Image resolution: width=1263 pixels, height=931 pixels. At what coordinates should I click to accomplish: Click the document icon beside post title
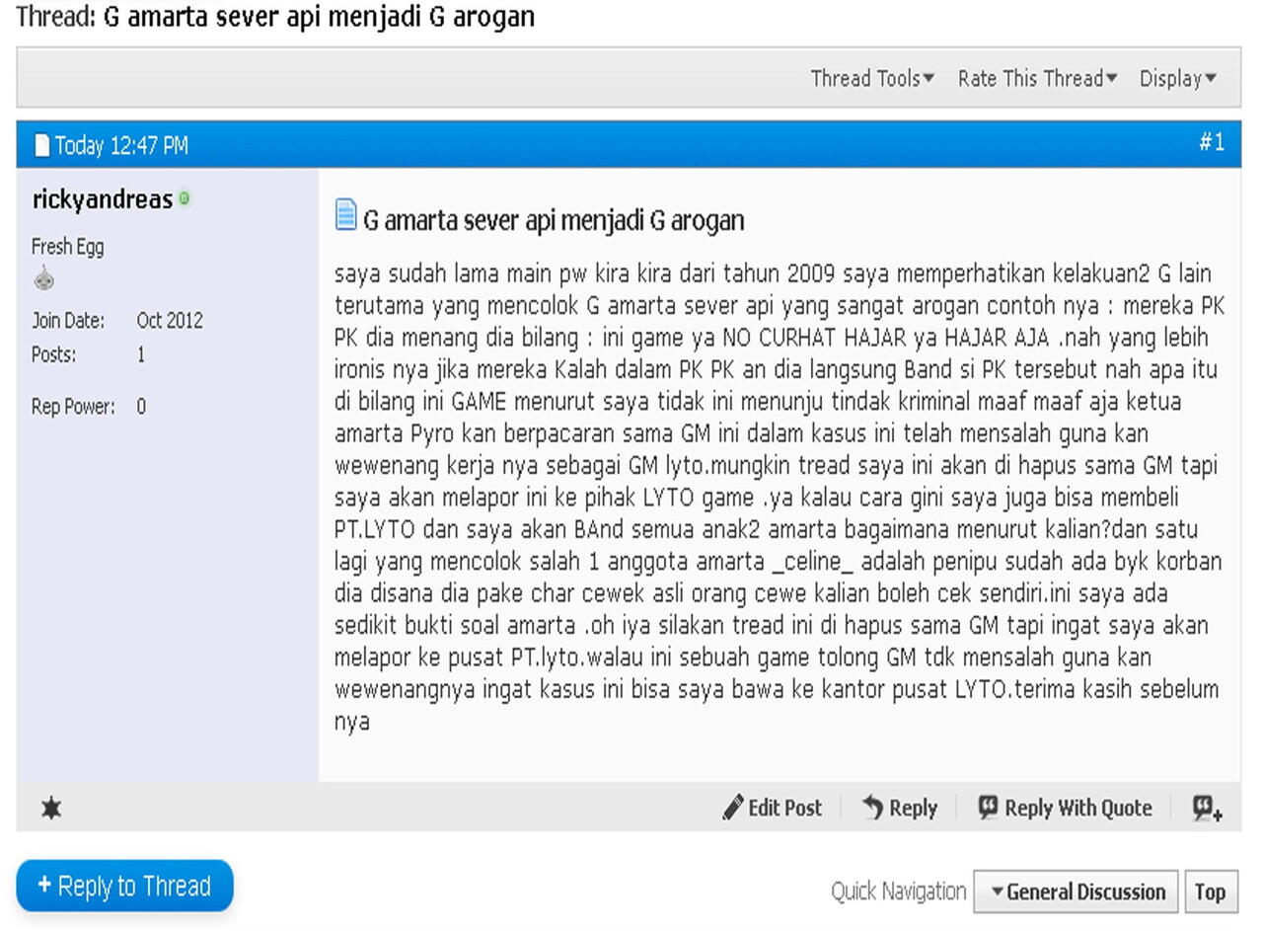tap(345, 214)
